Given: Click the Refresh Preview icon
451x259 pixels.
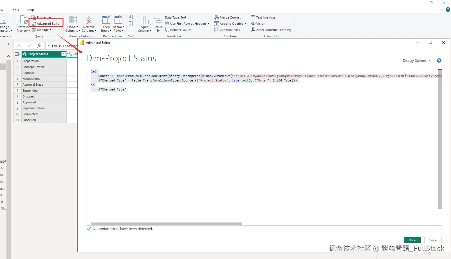Looking at the screenshot, I should pos(24,20).
